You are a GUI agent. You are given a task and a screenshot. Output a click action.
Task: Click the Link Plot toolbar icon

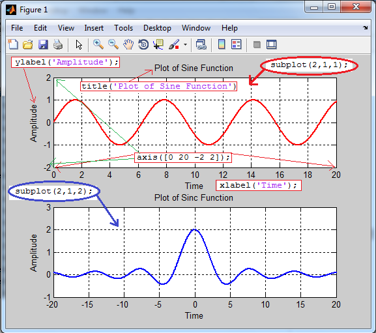tap(201, 44)
